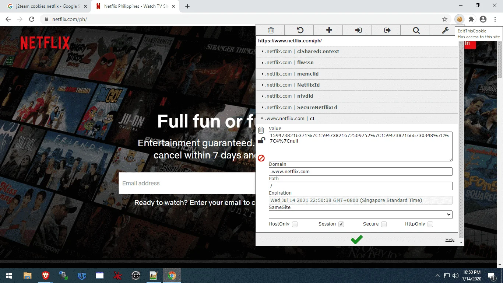Click the cookie Path field
Viewport: 503px width, 283px height.
pos(360,186)
